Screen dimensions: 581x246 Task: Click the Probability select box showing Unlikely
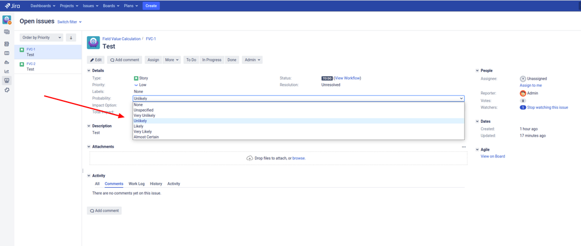pos(298,98)
